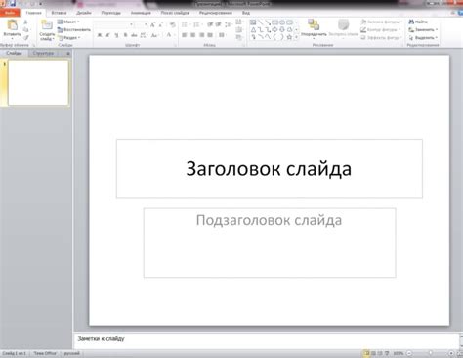Image resolution: width=463 pixels, height=358 pixels.
Task: Click the decrease font size icon
Action: [x=161, y=24]
